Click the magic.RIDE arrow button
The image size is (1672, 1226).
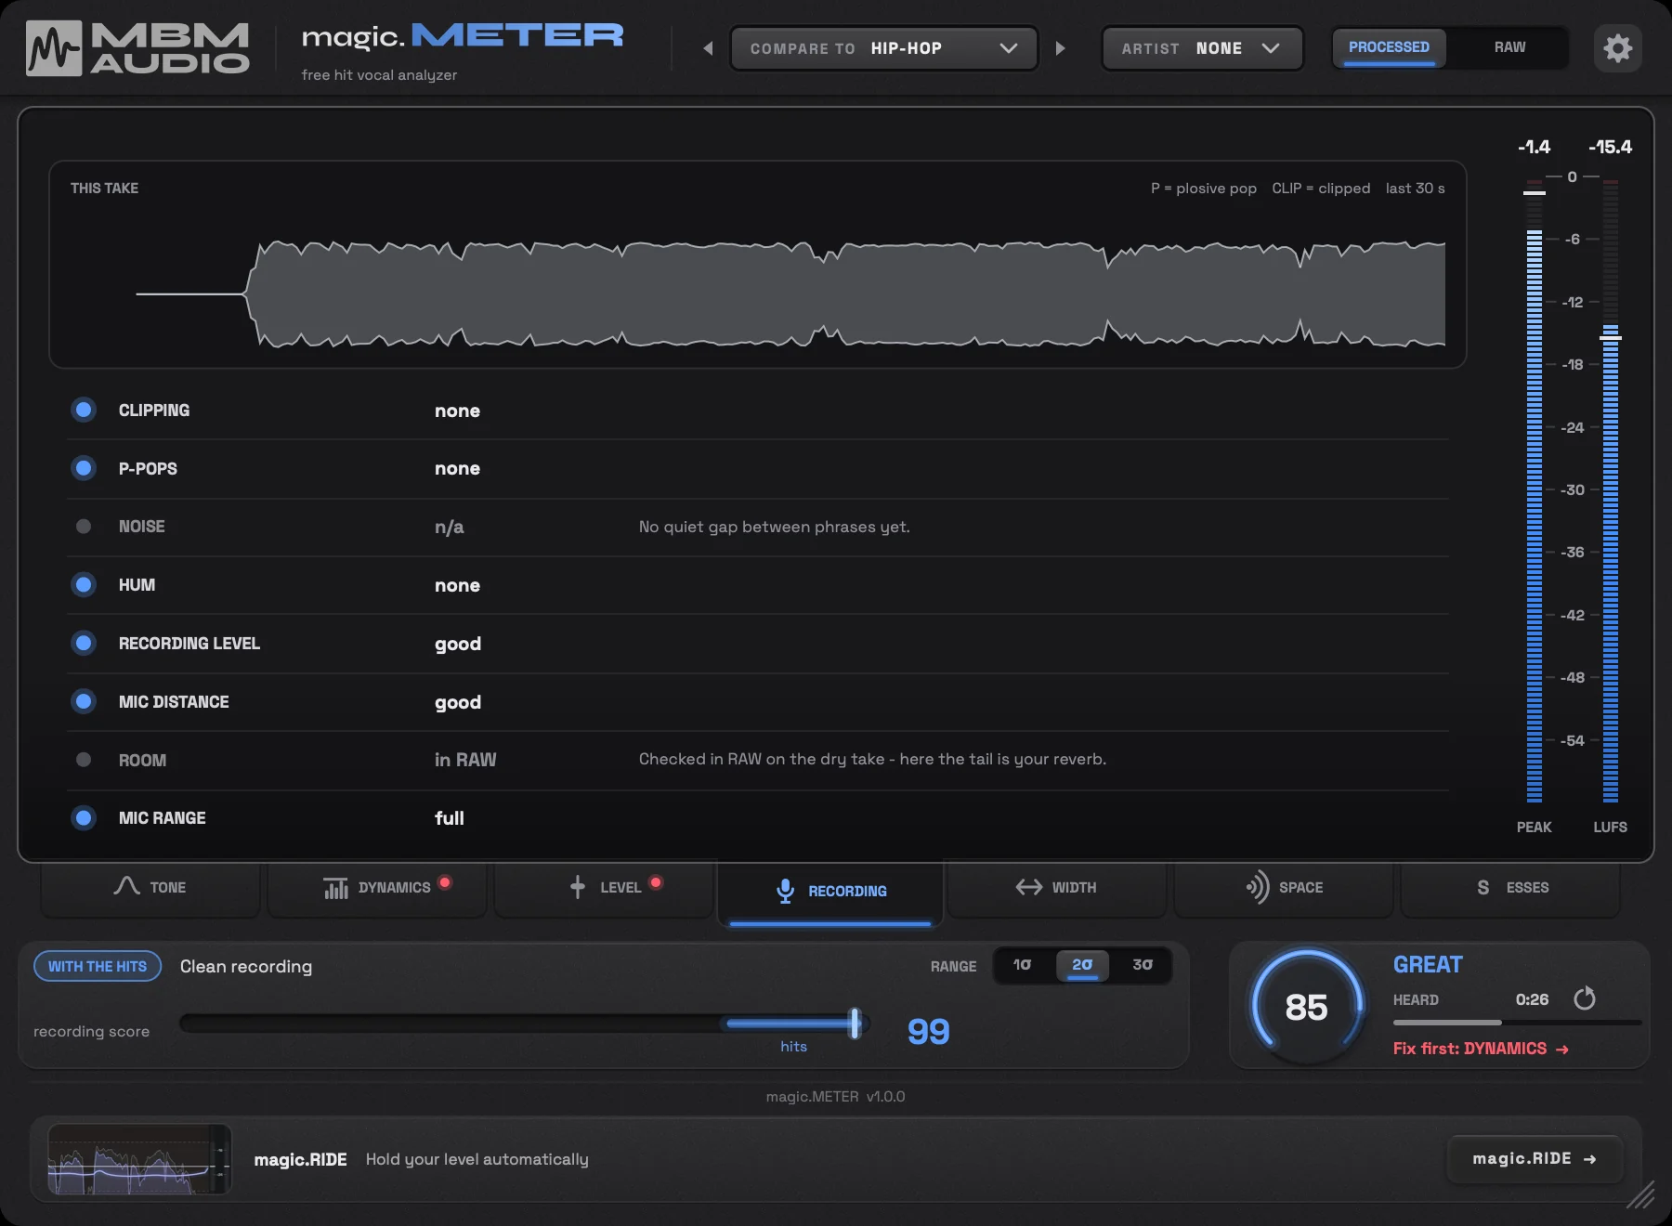click(x=1535, y=1159)
